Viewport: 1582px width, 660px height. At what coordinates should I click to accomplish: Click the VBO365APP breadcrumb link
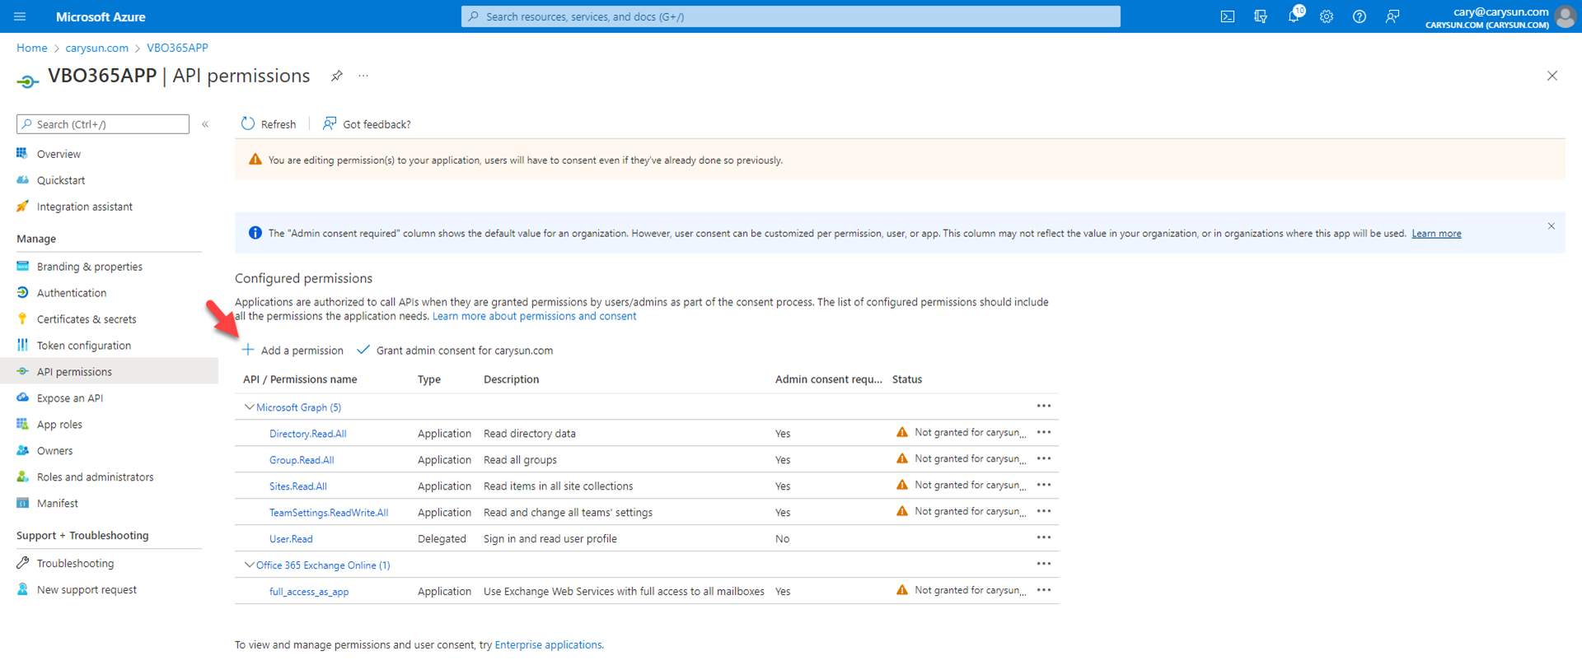tap(177, 48)
